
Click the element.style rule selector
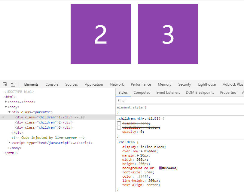coord(130,107)
